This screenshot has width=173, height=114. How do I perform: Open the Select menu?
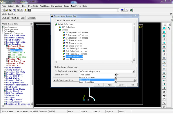[x=11, y=6]
